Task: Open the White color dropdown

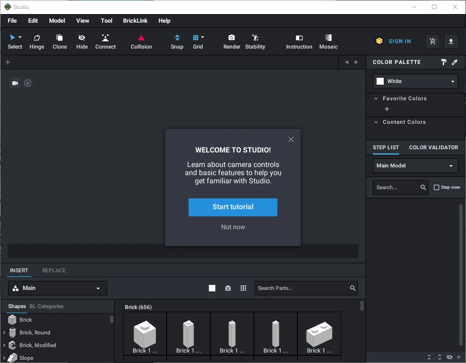Action: pos(416,81)
